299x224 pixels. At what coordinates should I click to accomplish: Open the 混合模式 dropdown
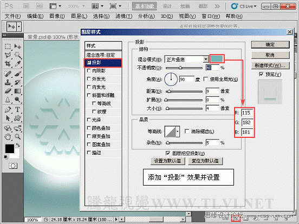pyautogui.click(x=206, y=60)
